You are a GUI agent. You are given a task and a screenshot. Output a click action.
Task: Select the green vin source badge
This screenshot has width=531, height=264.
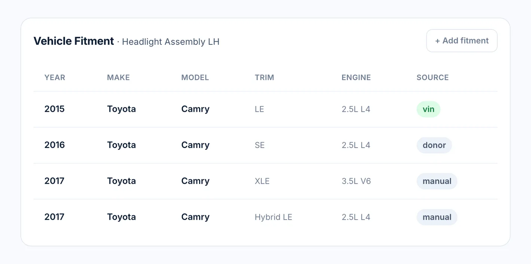point(429,109)
